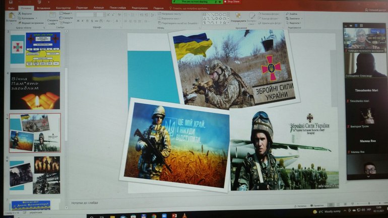The image size is (388, 218).
Task: Increase font size with the larger A
Action: [109, 15]
